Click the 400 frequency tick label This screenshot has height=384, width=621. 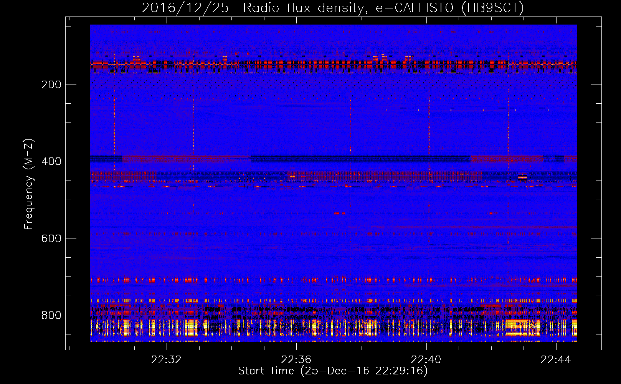click(x=51, y=161)
